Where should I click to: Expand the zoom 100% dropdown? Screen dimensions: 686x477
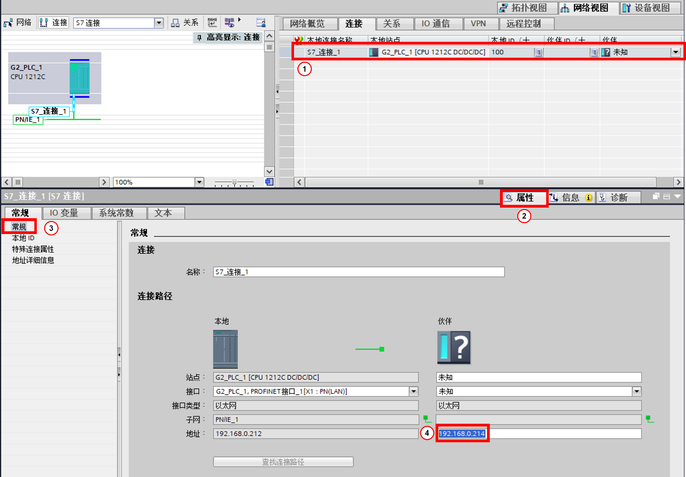pyautogui.click(x=199, y=182)
